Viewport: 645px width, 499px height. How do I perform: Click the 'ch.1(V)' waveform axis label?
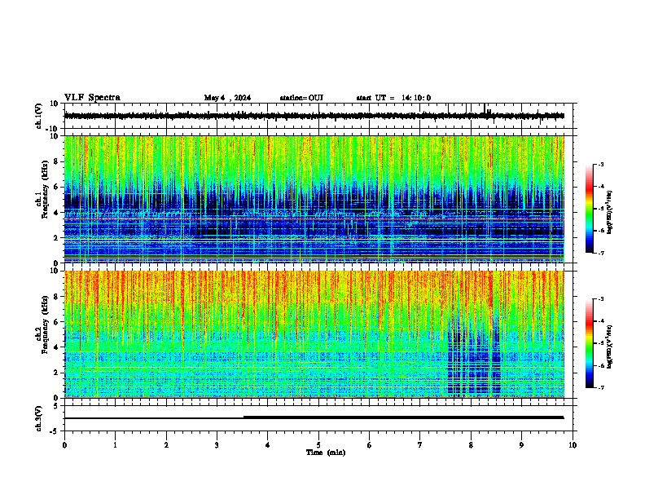(39, 116)
